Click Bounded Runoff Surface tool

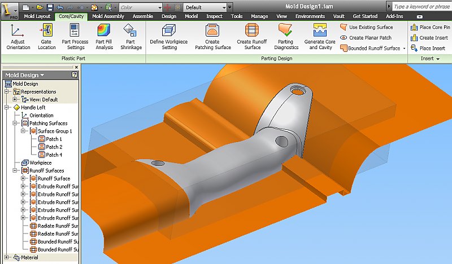[x=370, y=48]
